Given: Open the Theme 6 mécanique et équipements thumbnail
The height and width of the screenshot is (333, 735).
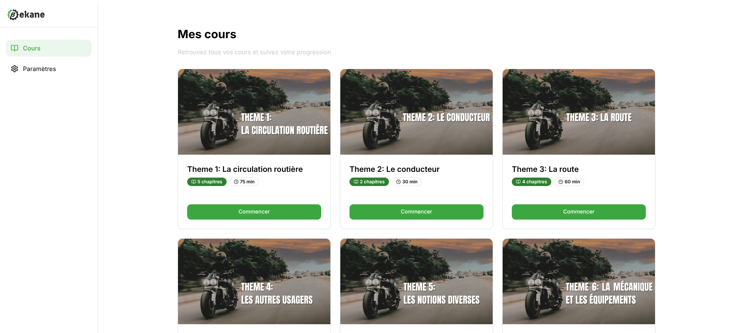Looking at the screenshot, I should click(x=579, y=281).
